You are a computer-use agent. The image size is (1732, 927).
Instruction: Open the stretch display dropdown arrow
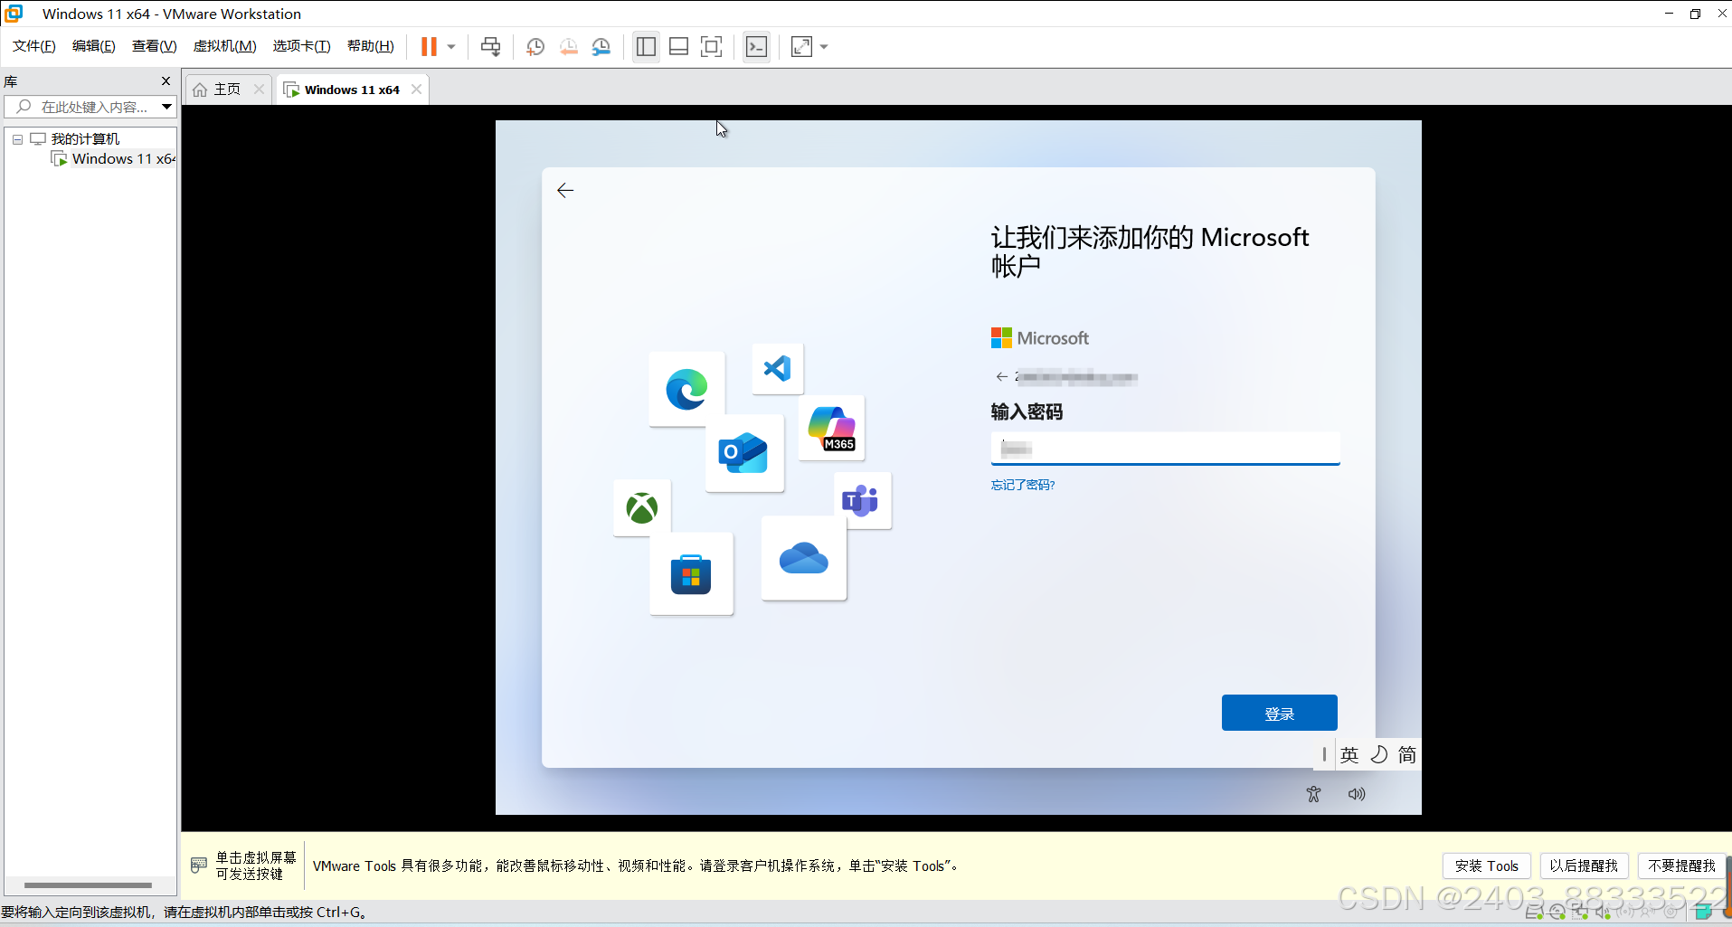(x=824, y=47)
